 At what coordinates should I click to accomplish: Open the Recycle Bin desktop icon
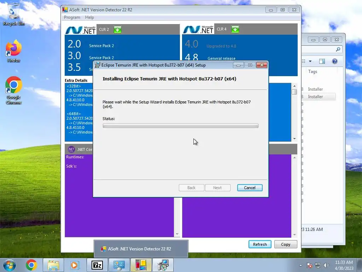[x=14, y=14]
